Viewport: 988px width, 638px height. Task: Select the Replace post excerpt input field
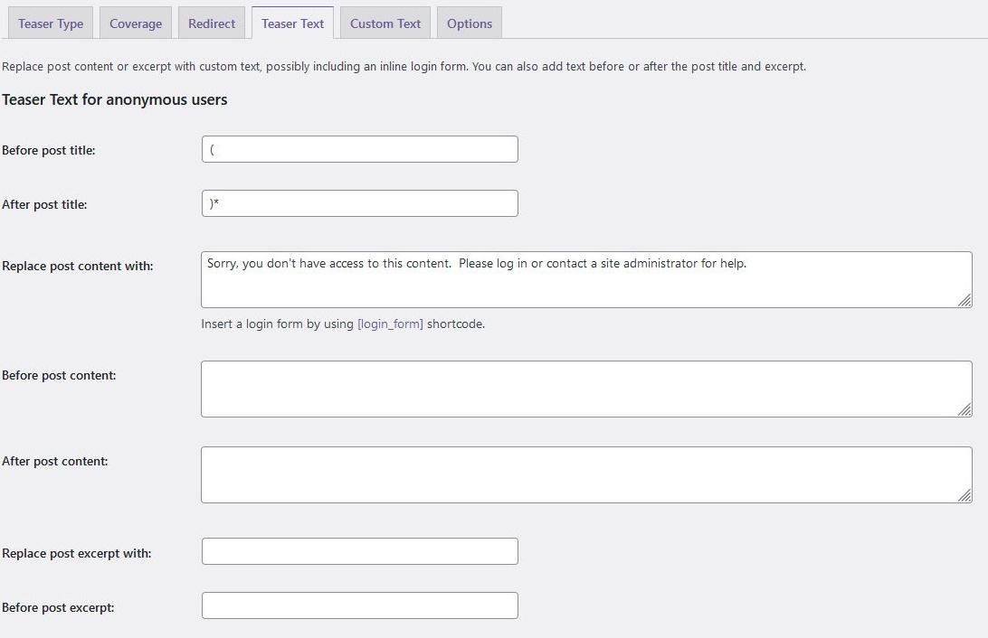click(x=359, y=551)
